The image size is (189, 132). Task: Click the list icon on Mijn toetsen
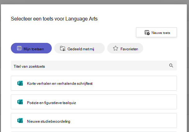(x=19, y=48)
